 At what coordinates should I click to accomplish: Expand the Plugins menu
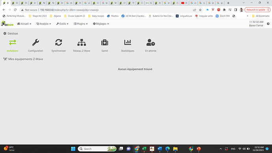point(81,24)
